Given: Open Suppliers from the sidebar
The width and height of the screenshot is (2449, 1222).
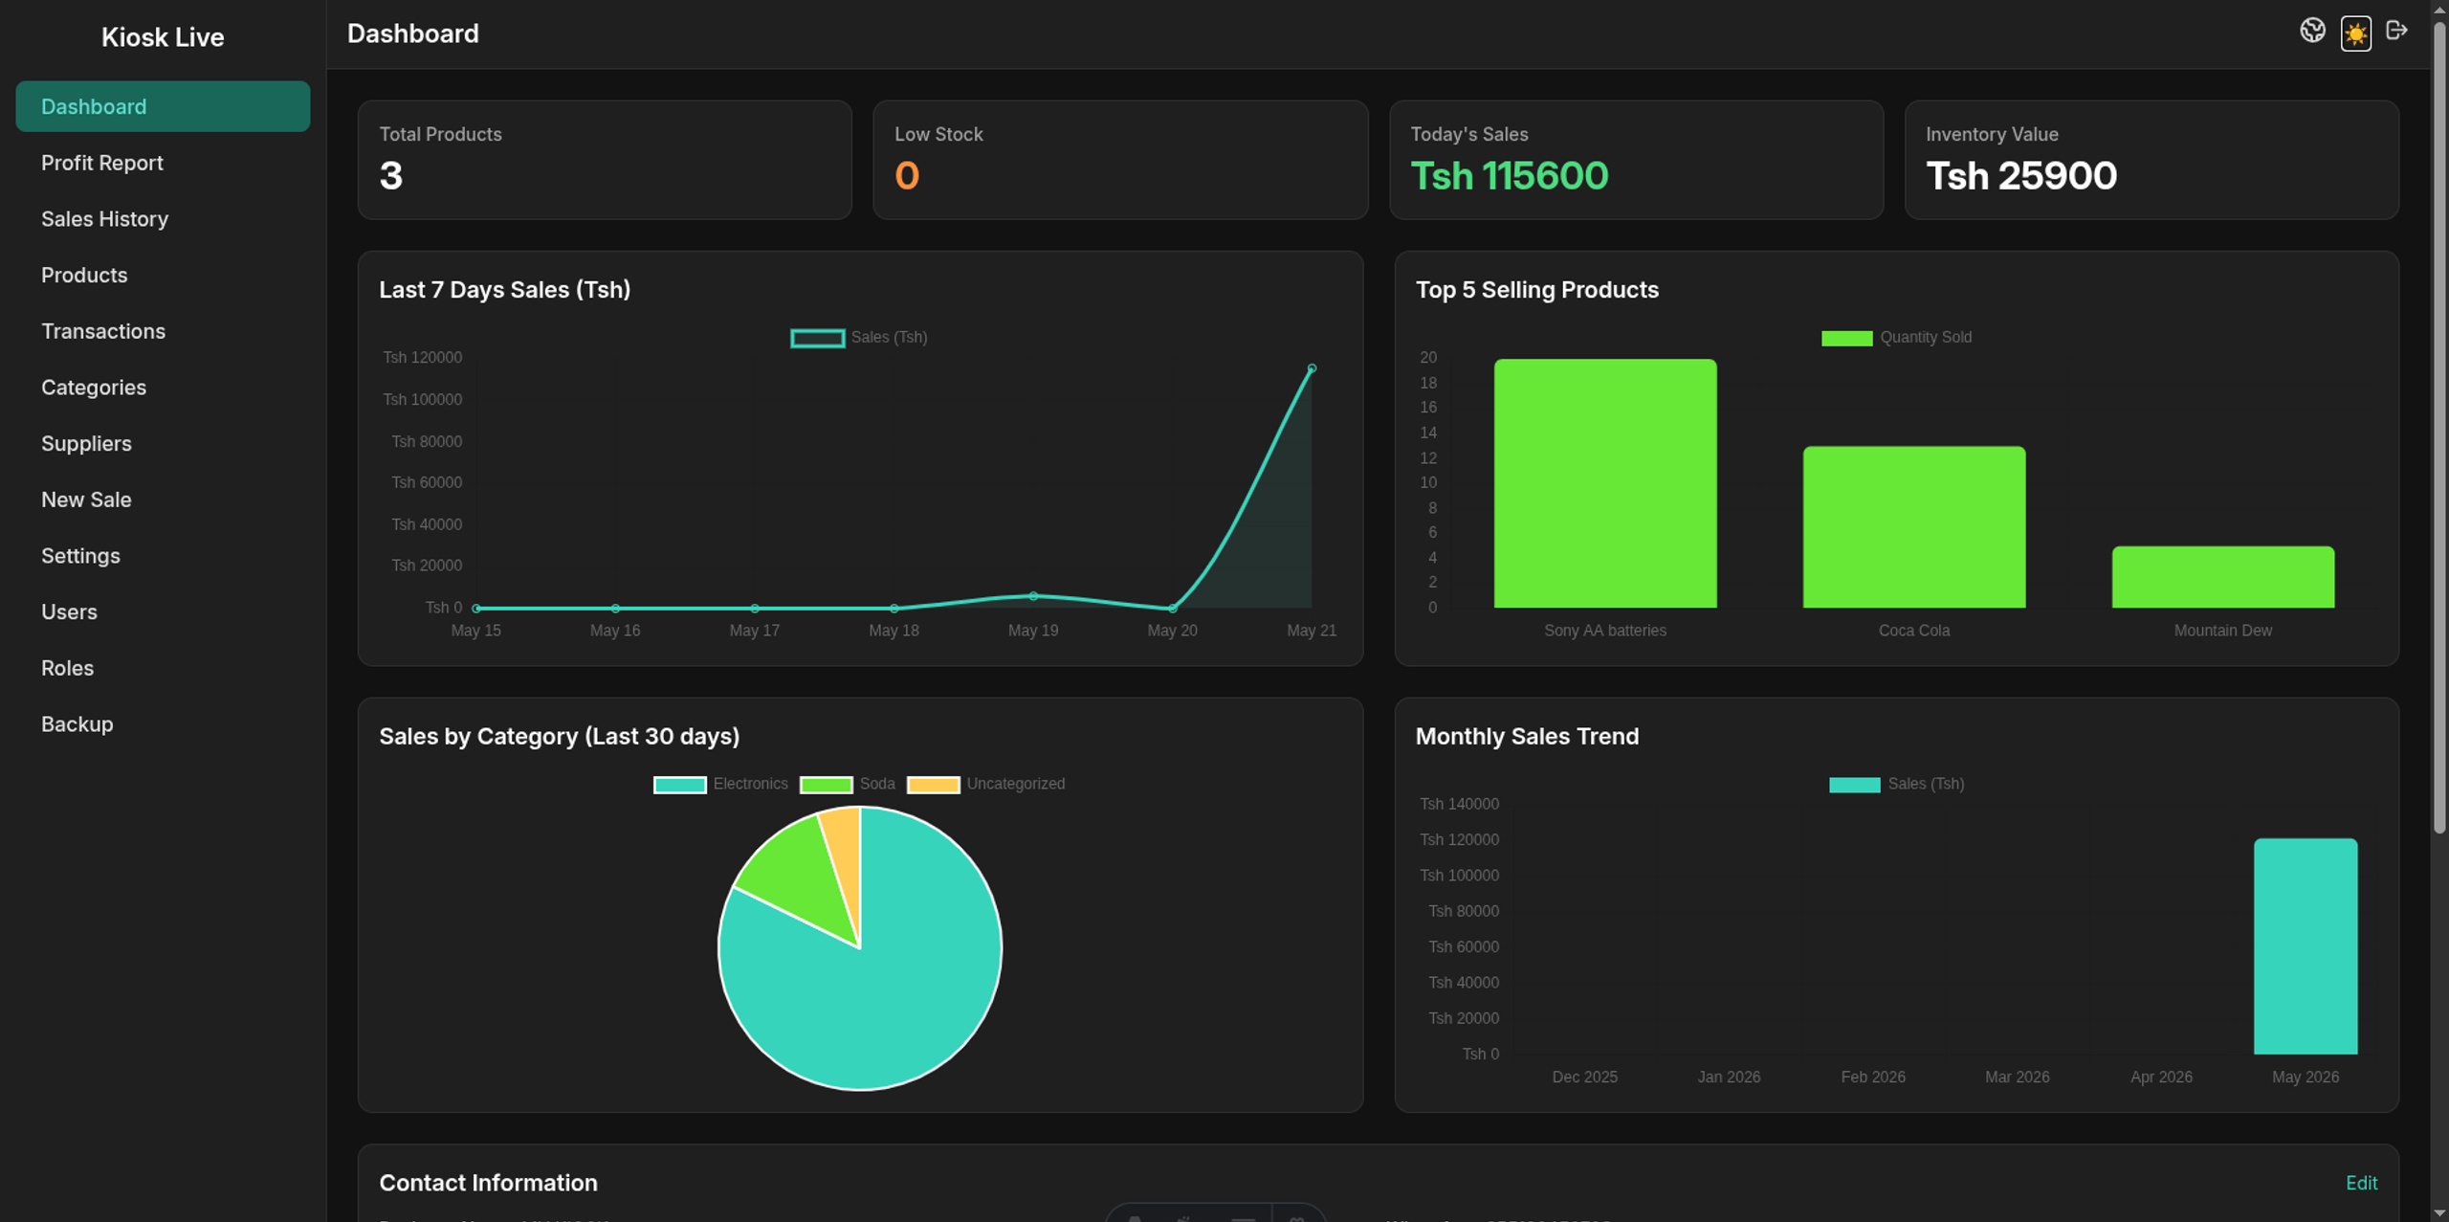Looking at the screenshot, I should pos(163,444).
